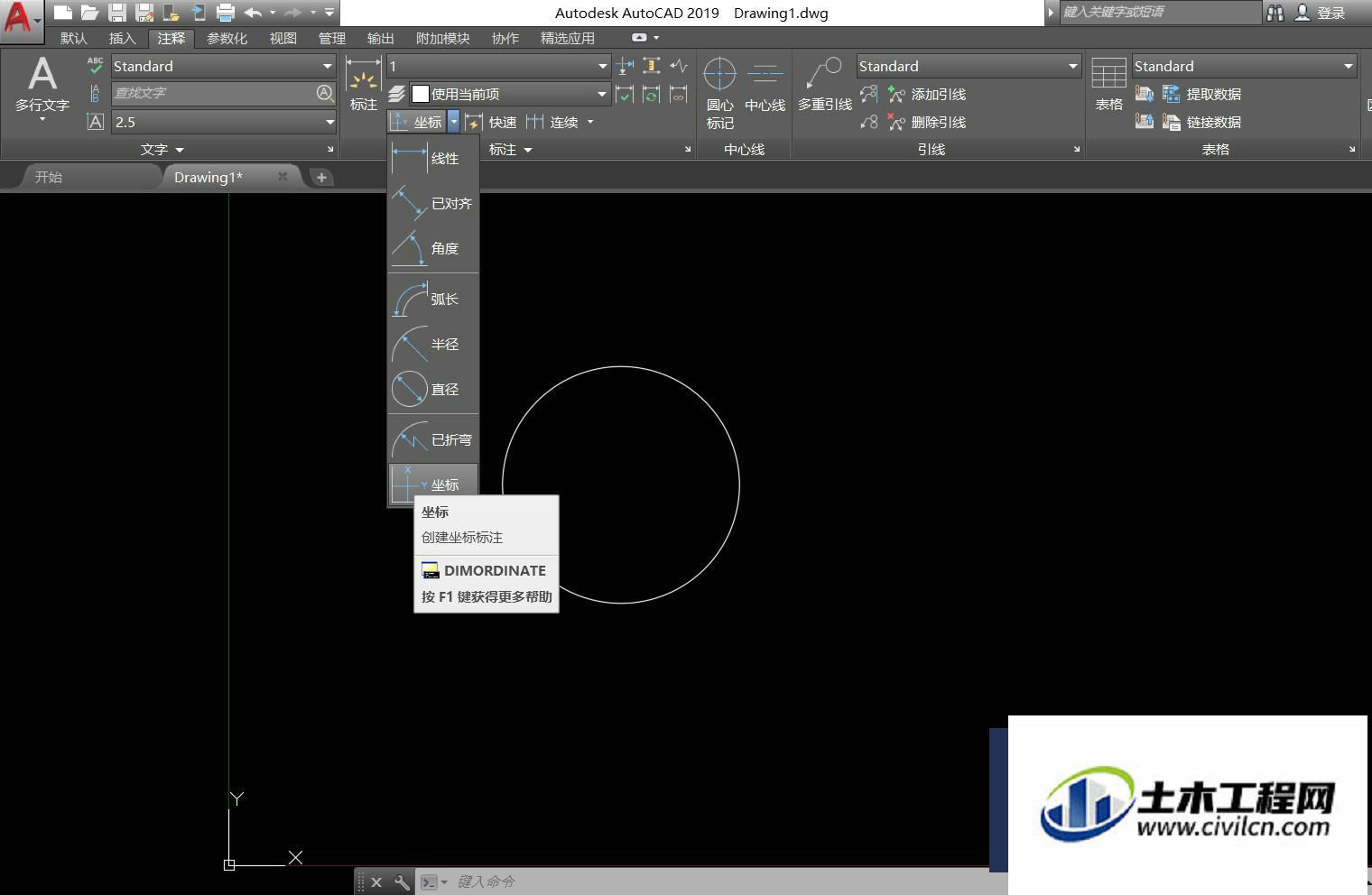This screenshot has height=895, width=1372.
Task: Select the 直径 diameter dimension option
Action: 433,390
